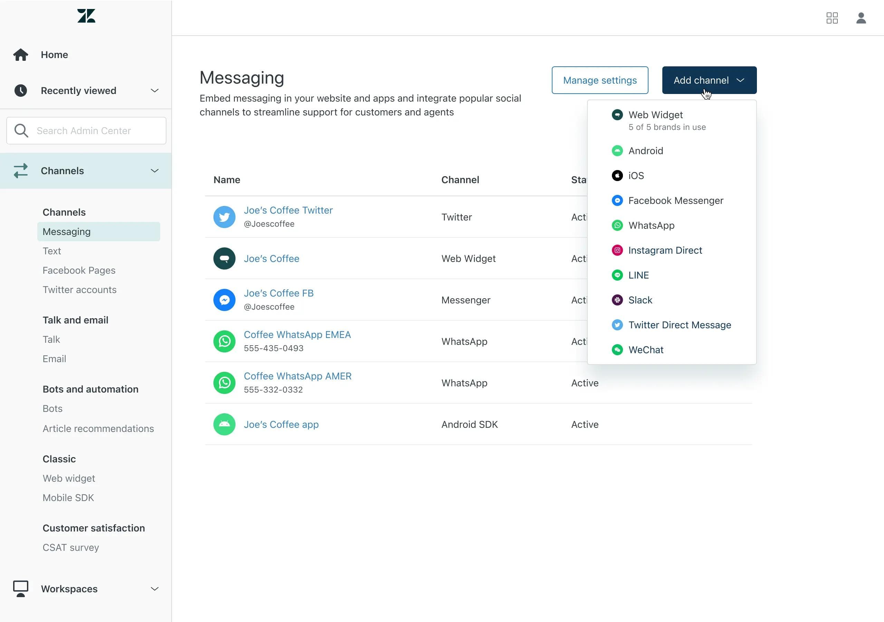The height and width of the screenshot is (622, 884).
Task: Click the WhatsApp icon for Coffee WhatsApp EMEA
Action: (x=224, y=341)
